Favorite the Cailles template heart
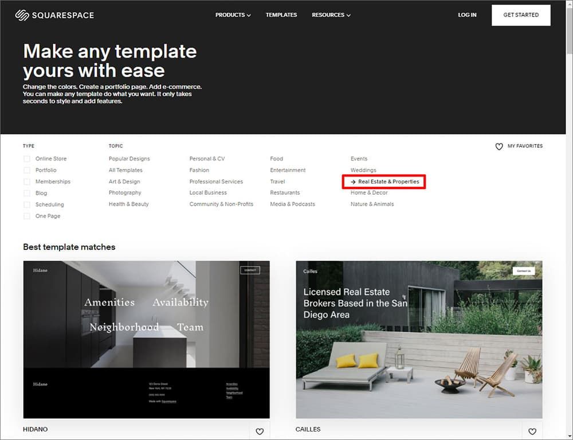 532,431
